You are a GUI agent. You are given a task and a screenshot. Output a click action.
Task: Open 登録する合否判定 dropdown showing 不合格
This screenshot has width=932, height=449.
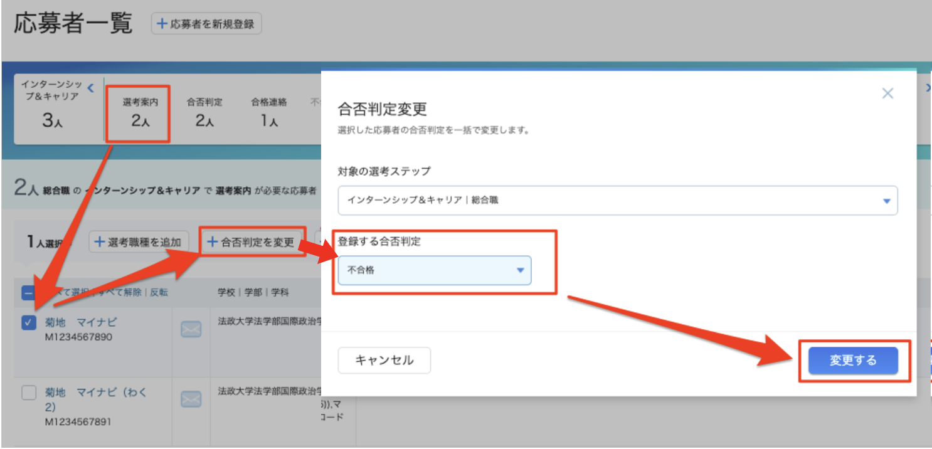coord(434,270)
